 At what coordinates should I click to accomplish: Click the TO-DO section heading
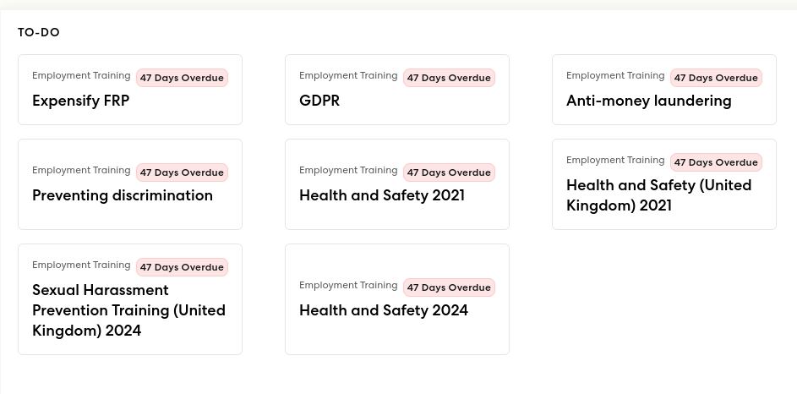click(x=39, y=32)
